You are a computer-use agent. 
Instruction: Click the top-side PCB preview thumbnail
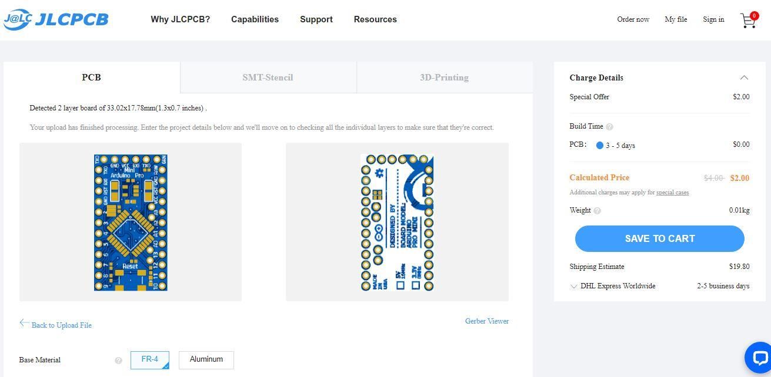point(131,222)
